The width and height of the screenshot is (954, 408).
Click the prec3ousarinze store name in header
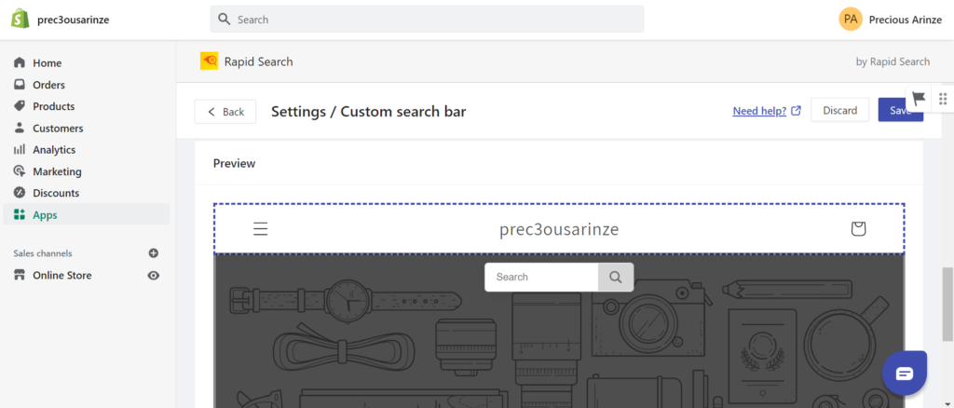pyautogui.click(x=73, y=20)
